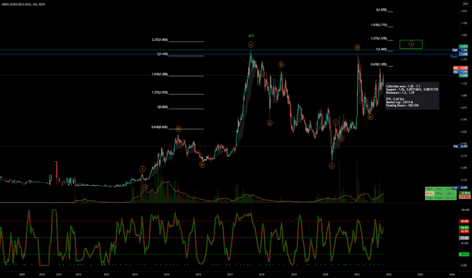This screenshot has width=472, height=278.
Task: Click the red Ask price label
Action: coord(460,68)
